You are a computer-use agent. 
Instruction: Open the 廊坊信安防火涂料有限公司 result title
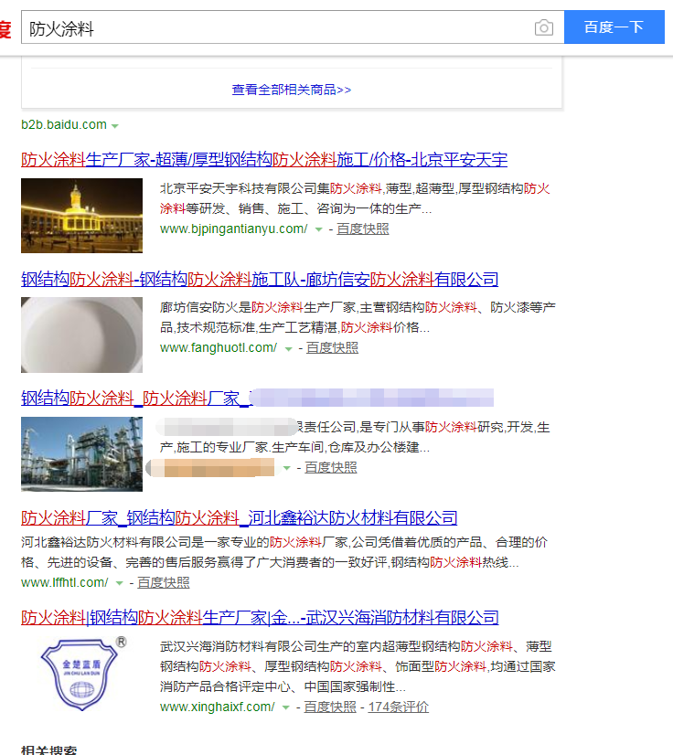point(260,279)
